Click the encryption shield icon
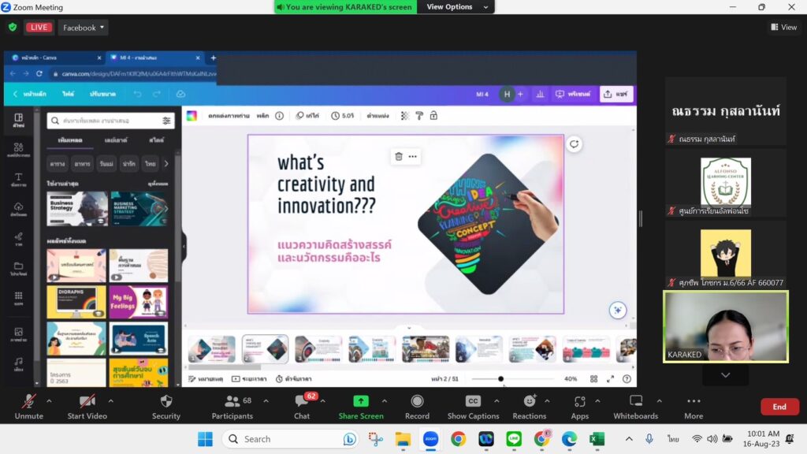 13,28
